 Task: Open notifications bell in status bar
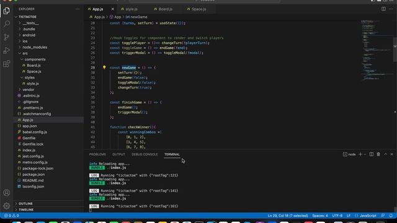point(391,216)
